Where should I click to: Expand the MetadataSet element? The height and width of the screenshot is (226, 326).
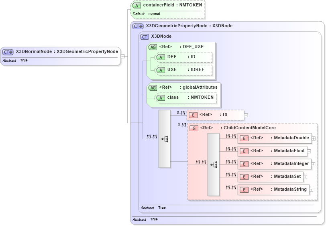305,177
